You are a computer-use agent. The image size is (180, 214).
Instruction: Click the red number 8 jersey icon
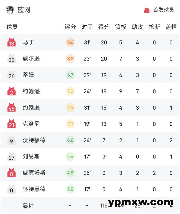pos(11,173)
